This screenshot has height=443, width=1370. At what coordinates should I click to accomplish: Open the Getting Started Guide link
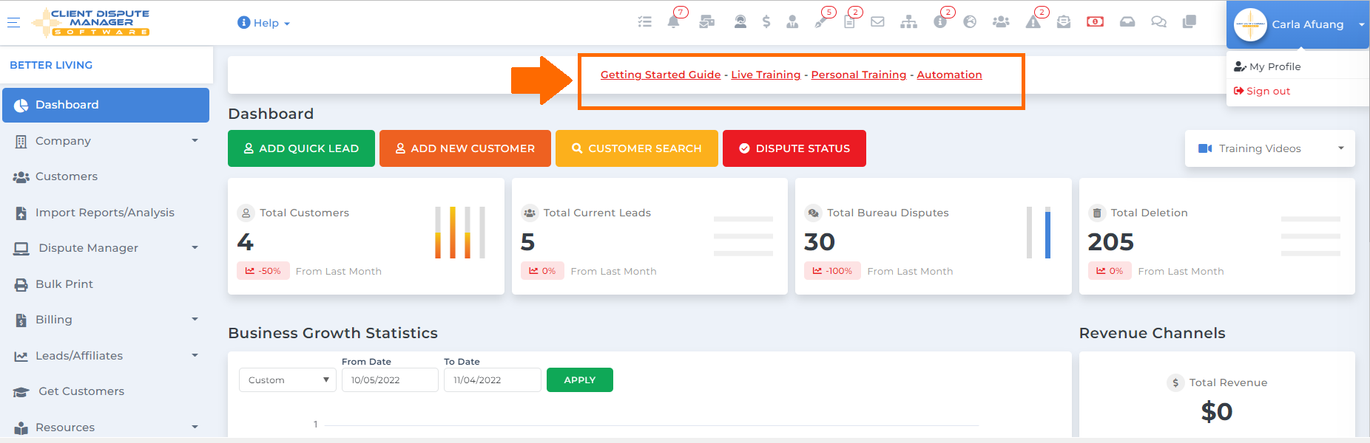[x=661, y=75]
